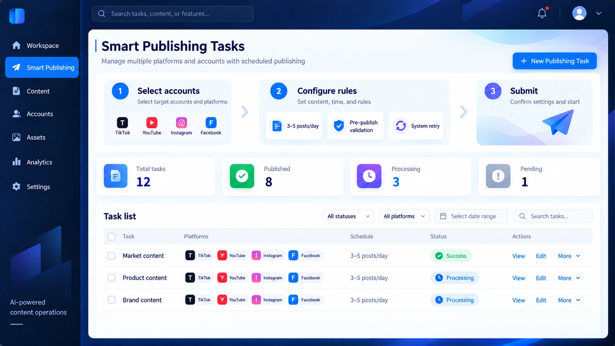Click the TikTok icon under Select accounts
The image size is (615, 346).
click(122, 123)
